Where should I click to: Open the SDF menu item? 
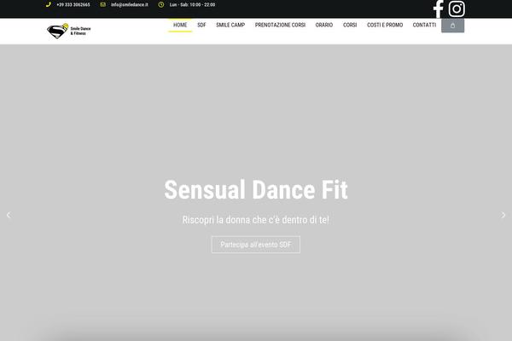tap(201, 26)
